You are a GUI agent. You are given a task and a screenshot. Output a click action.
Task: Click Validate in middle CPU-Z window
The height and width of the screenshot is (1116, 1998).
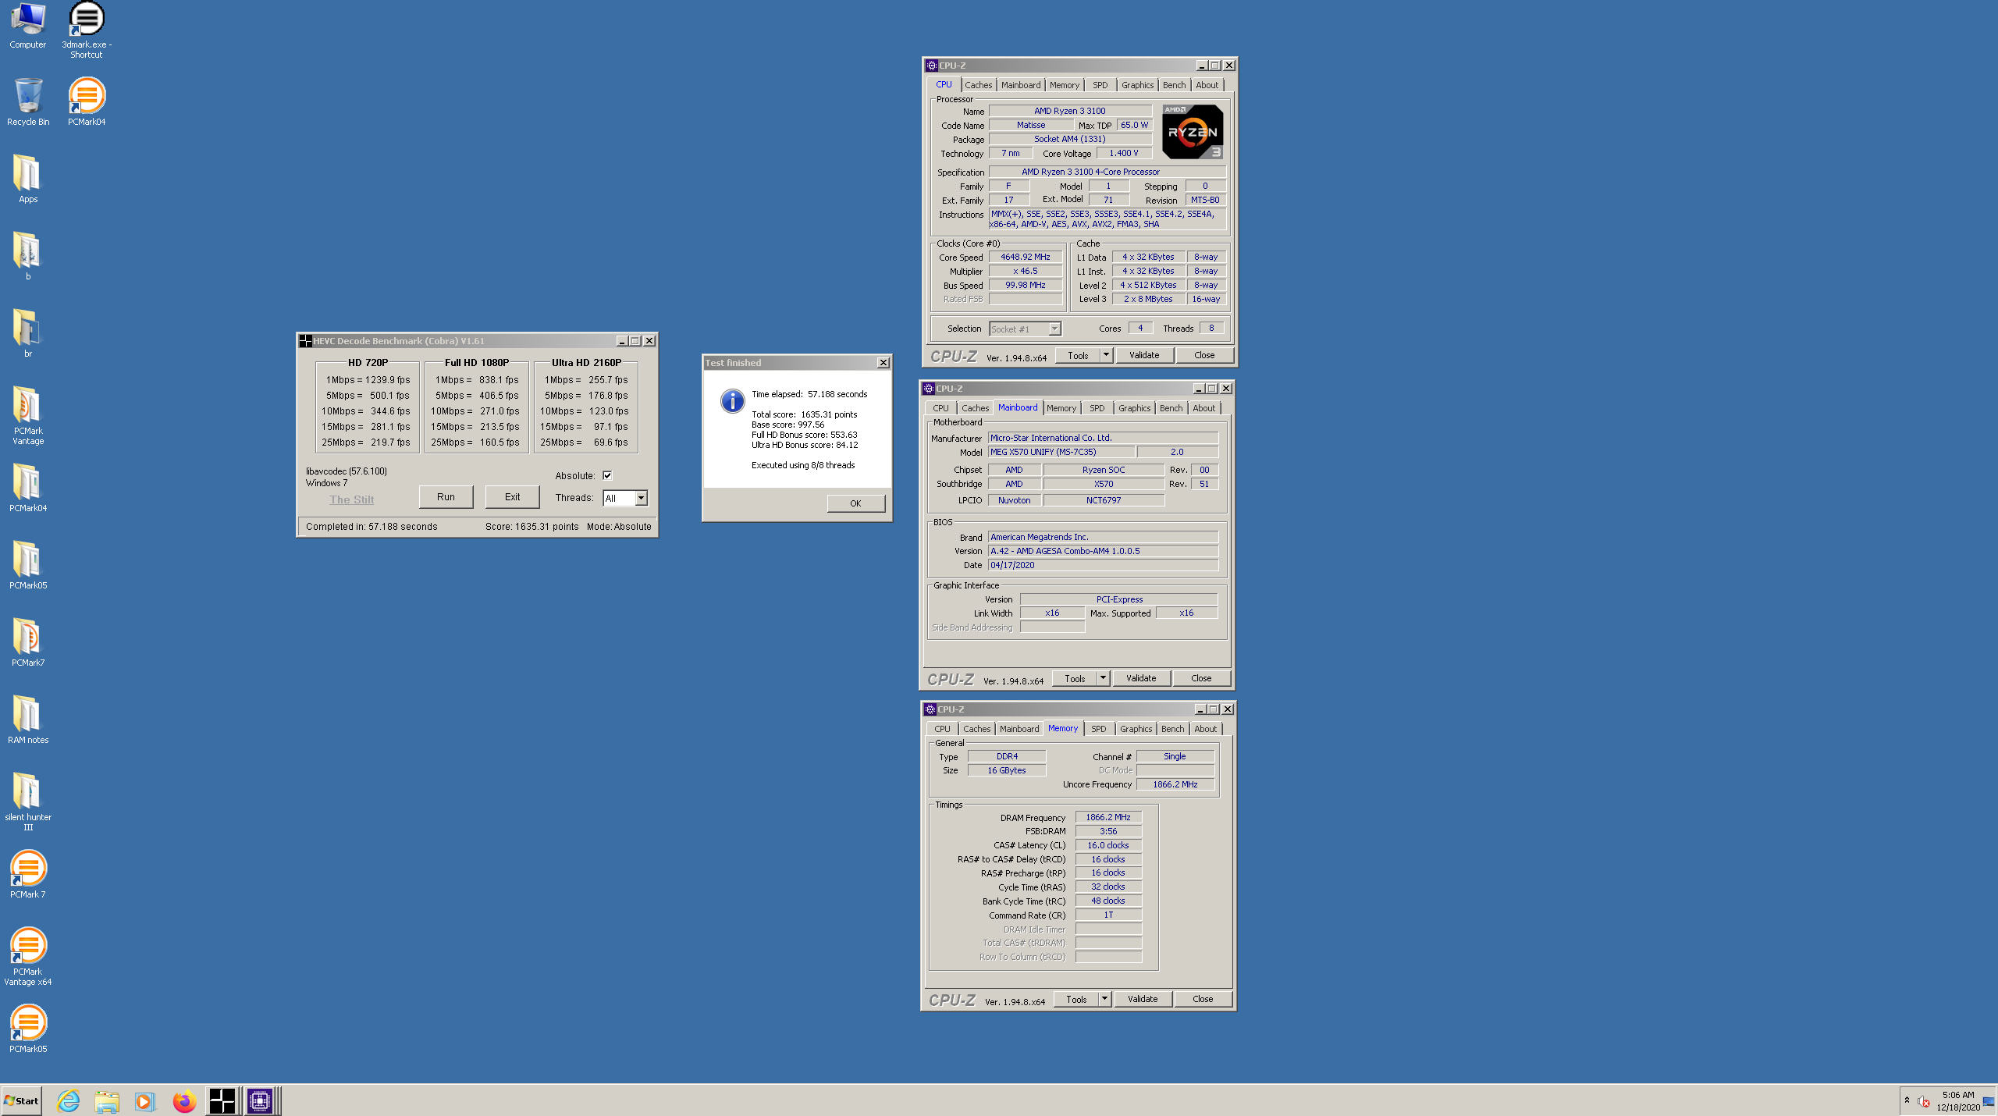pyautogui.click(x=1140, y=678)
